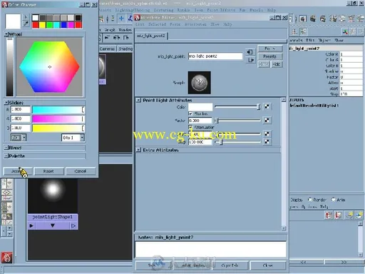Click the Stop value field
This screenshot has width=365, height=274.
click(200, 142)
